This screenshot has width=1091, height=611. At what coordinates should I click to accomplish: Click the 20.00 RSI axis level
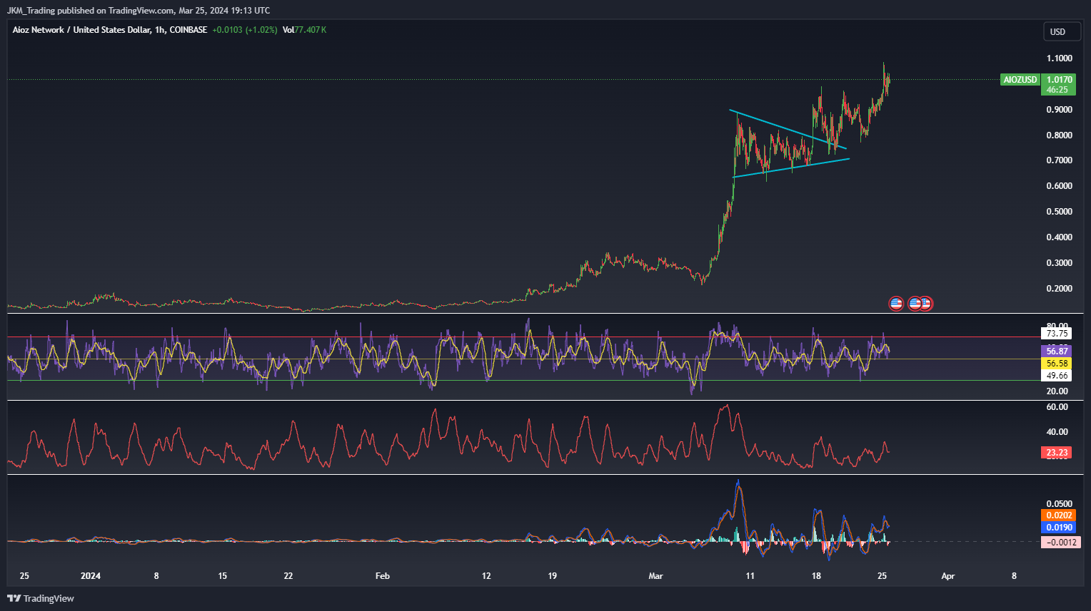tap(1057, 391)
